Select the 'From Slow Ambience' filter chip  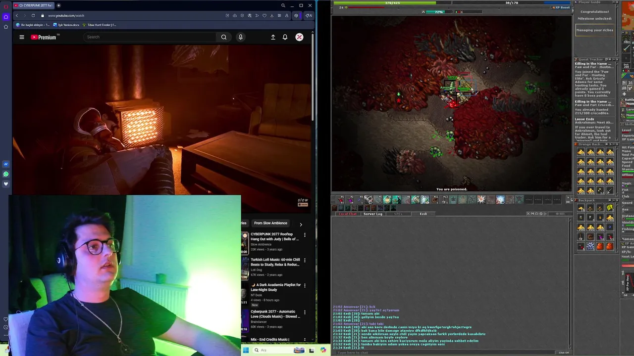click(270, 223)
